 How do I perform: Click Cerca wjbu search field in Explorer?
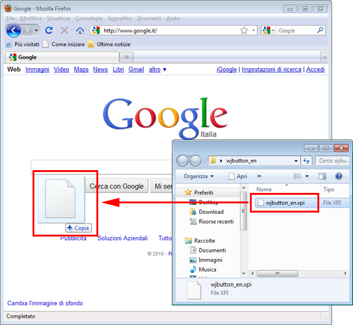click(x=333, y=161)
